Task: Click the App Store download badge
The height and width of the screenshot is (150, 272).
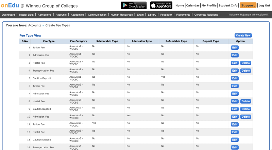Action: (161, 5)
